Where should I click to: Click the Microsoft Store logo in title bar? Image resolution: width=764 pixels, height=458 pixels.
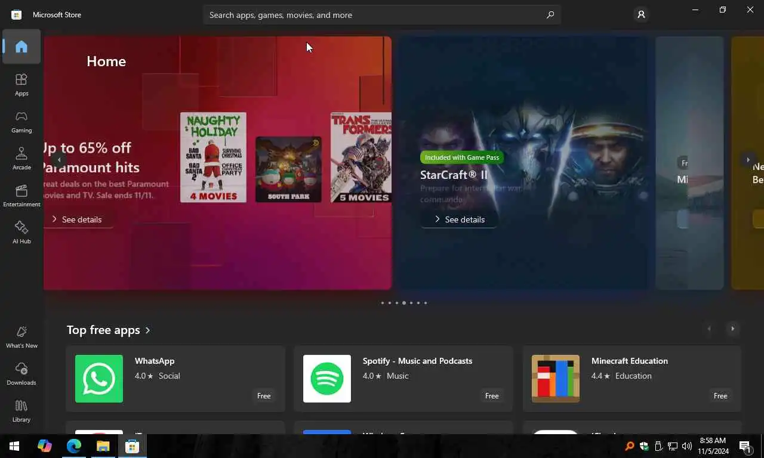tap(17, 14)
